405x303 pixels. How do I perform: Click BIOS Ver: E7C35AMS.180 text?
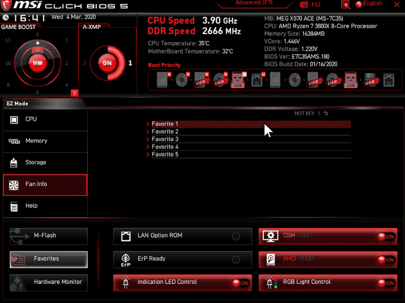click(297, 57)
